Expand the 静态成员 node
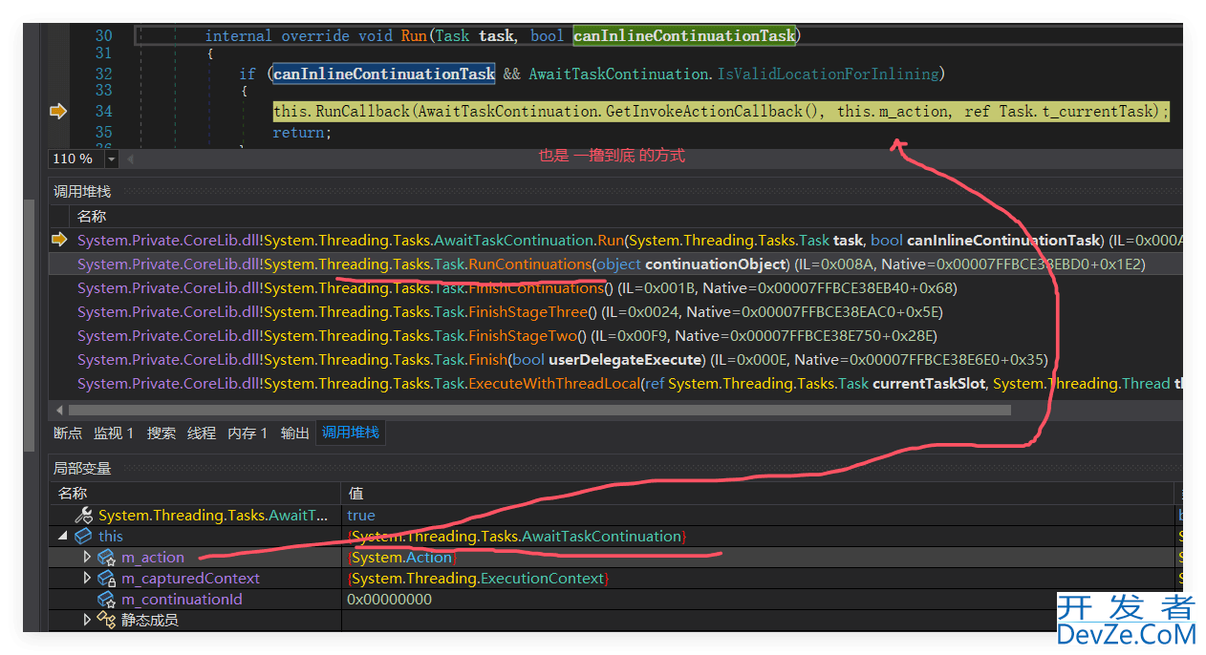 (x=87, y=620)
